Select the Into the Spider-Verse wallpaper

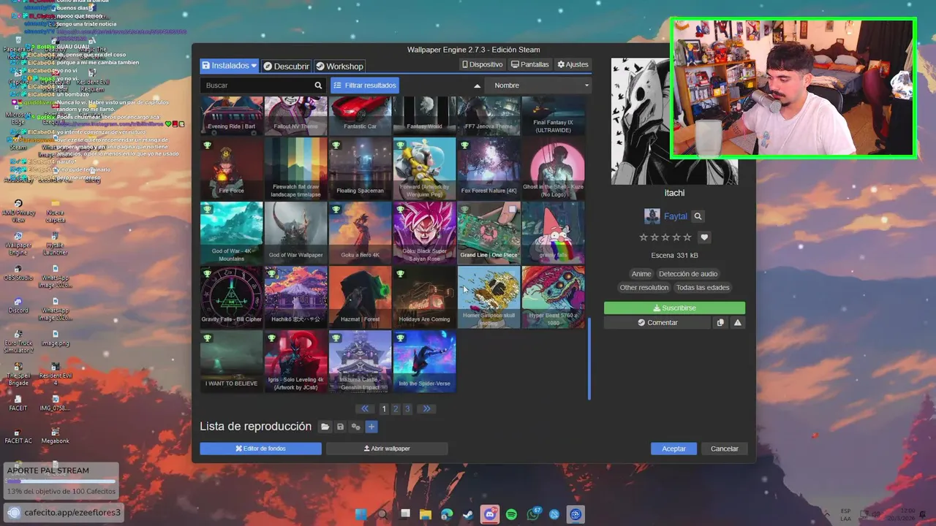click(x=425, y=362)
